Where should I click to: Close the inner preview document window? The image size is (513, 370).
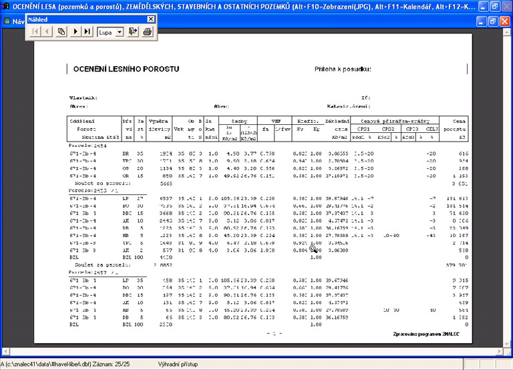(x=505, y=21)
